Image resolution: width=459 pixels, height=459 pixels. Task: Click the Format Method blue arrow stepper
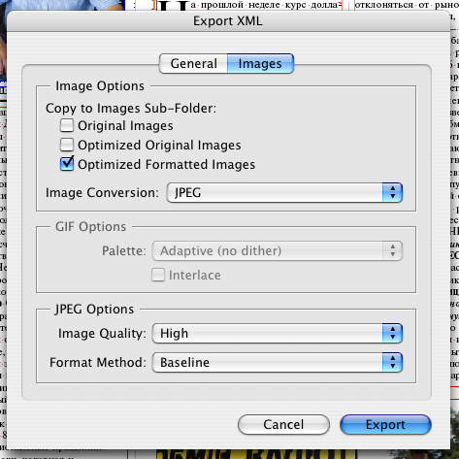392,362
